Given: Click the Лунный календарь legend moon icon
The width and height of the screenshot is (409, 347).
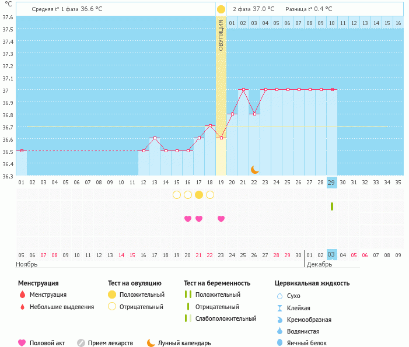Looking at the screenshot, I should tap(151, 343).
